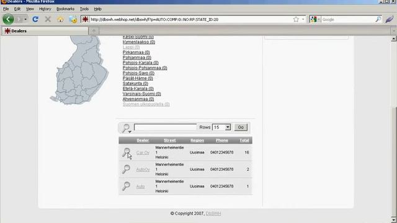Sort by the Dealer column header
The height and width of the screenshot is (223, 397).
[143, 141]
